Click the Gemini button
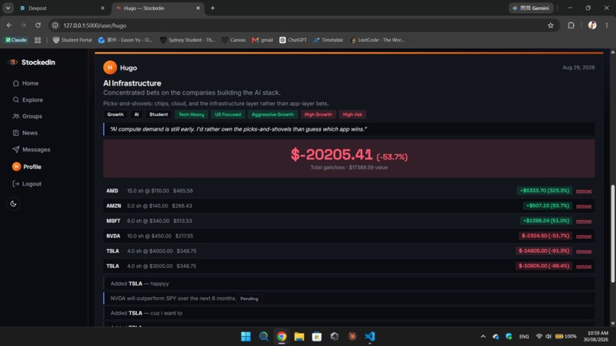The image size is (616, 346). click(x=531, y=8)
